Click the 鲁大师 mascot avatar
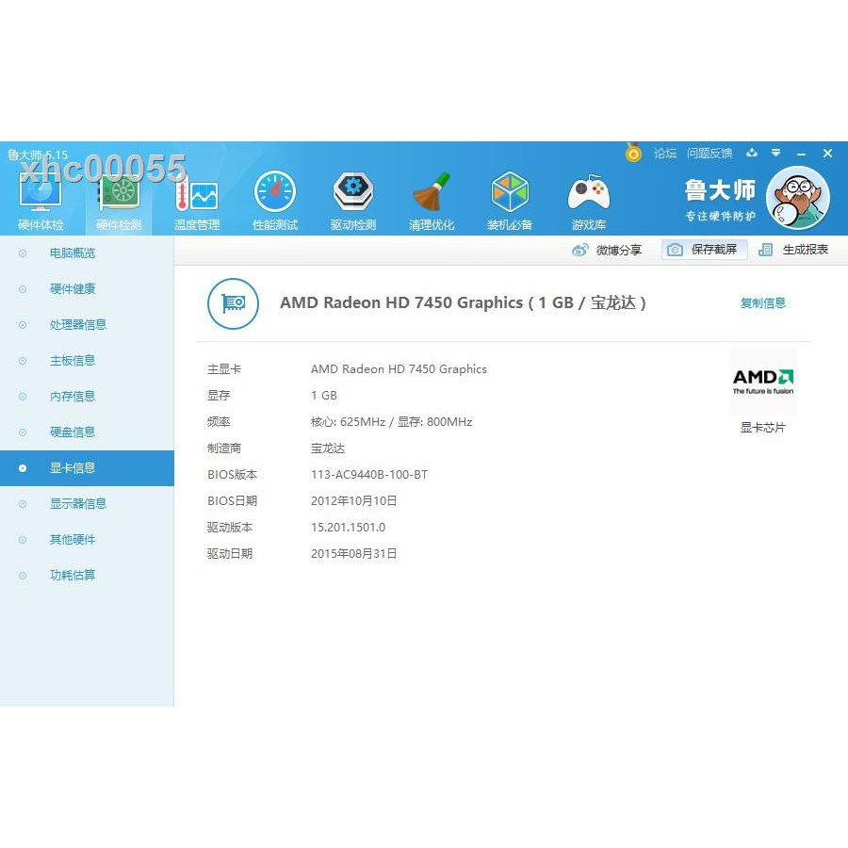848x848 pixels. coord(798,198)
